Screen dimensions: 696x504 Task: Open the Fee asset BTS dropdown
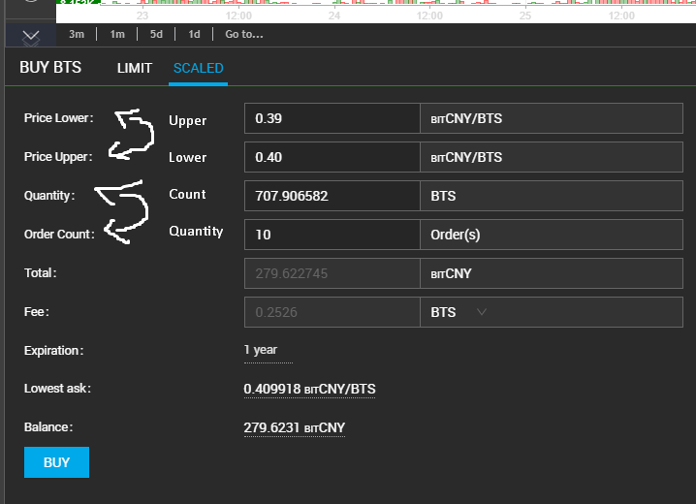pos(552,312)
